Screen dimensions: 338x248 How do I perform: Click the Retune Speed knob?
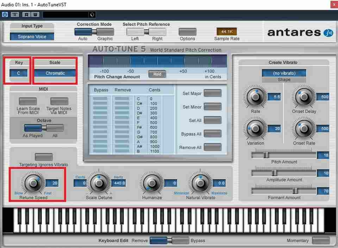click(33, 183)
